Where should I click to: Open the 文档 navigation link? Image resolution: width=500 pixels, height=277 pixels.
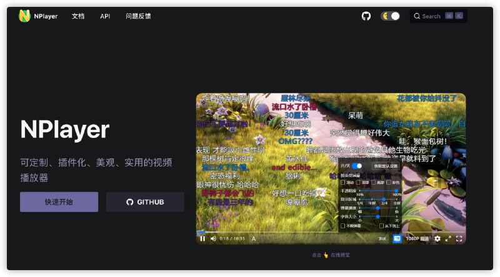78,16
